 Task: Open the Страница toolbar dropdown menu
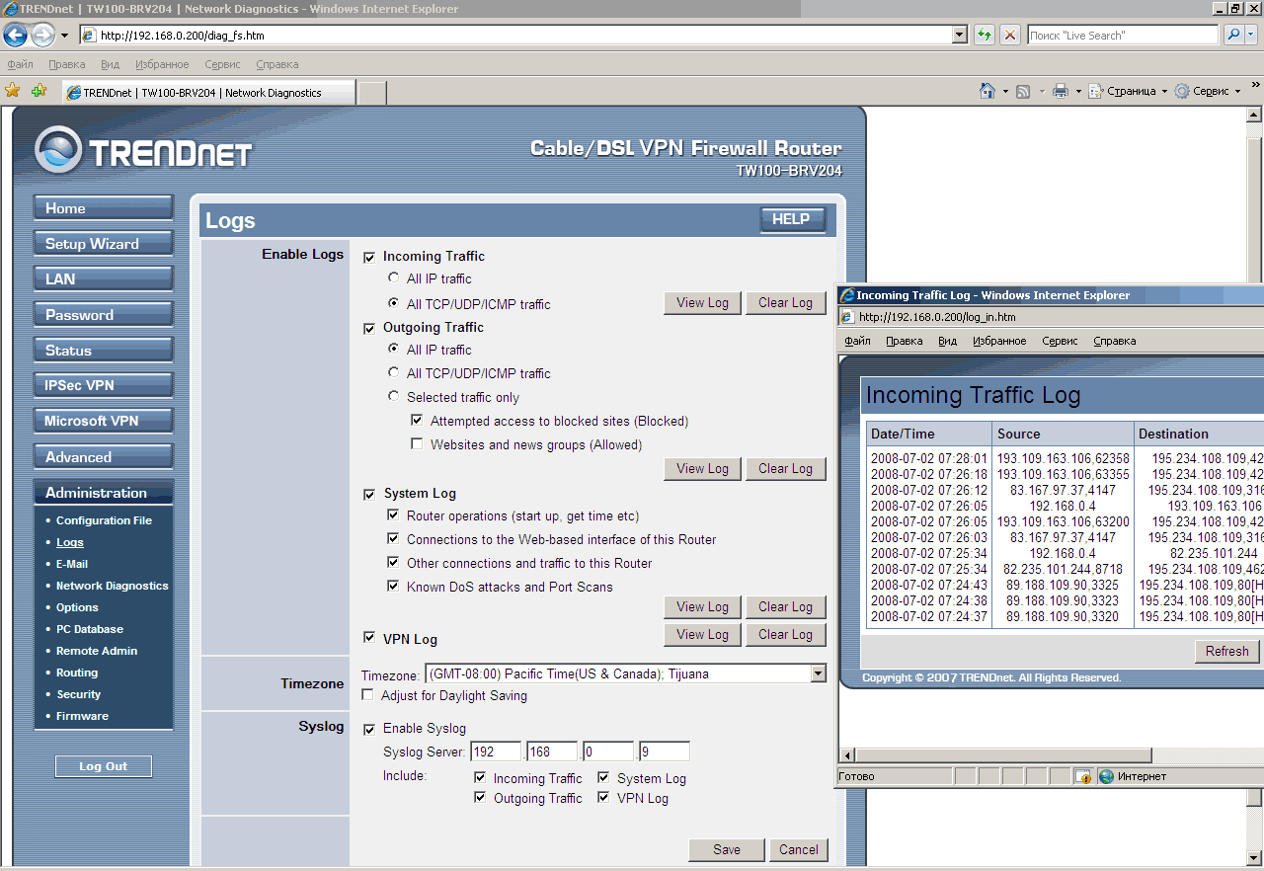(1130, 91)
